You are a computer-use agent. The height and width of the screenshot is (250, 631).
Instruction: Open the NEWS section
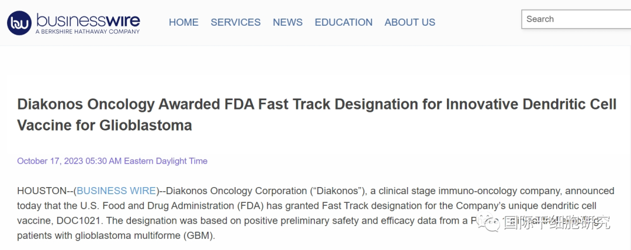coord(287,22)
